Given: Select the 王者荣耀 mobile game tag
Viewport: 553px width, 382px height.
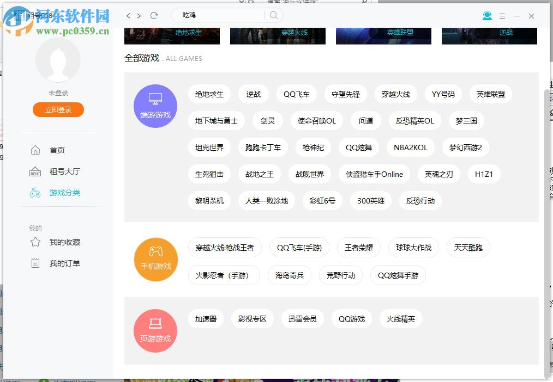Looking at the screenshot, I should click(360, 248).
